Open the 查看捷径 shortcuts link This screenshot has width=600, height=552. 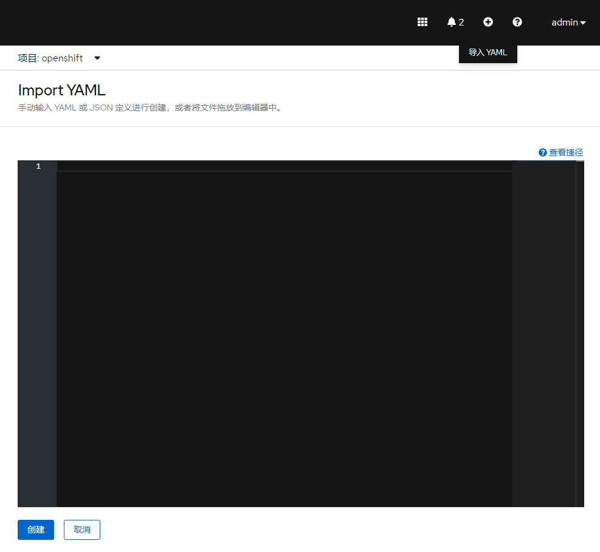point(565,152)
